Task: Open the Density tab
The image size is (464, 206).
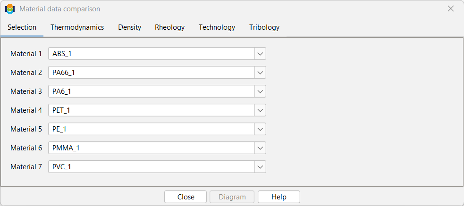Action: coord(130,27)
